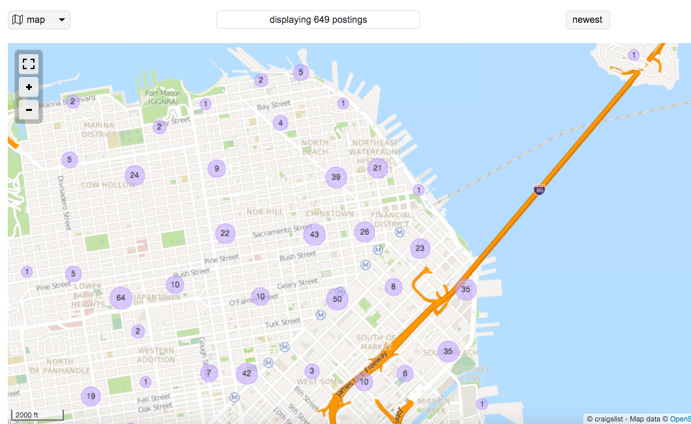Open the OpenStreetMap attribution link
Image resolution: width=691 pixels, height=424 pixels.
click(680, 419)
